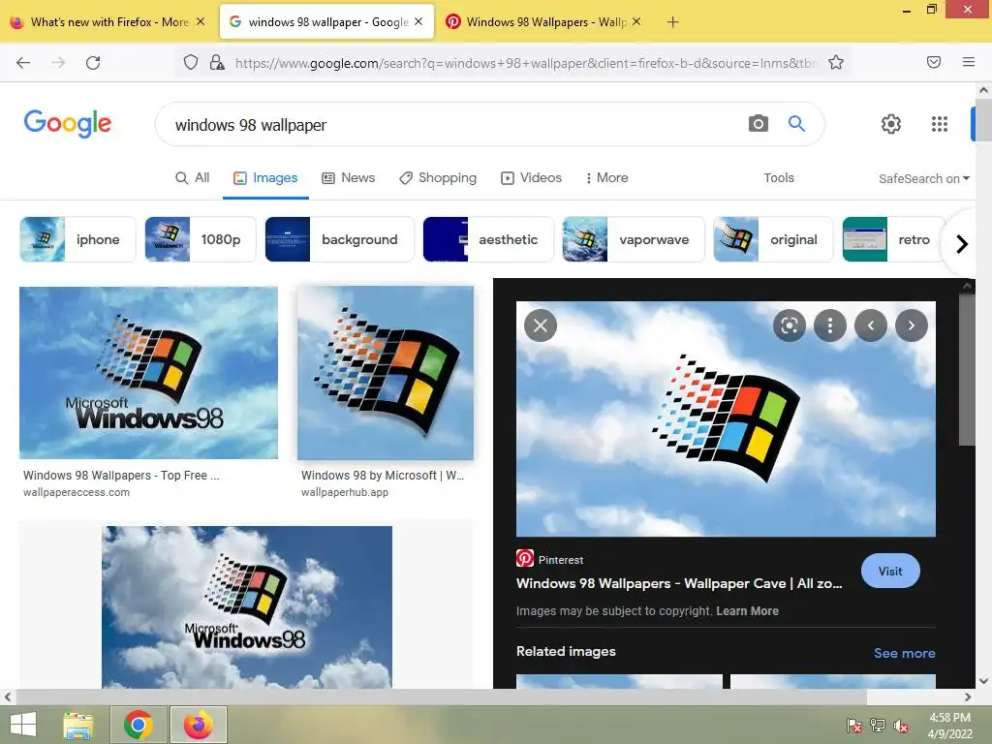Image resolution: width=992 pixels, height=744 pixels.
Task: Select the All search results tab
Action: (x=193, y=178)
